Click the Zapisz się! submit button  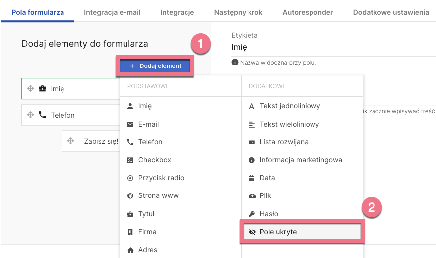pos(101,141)
